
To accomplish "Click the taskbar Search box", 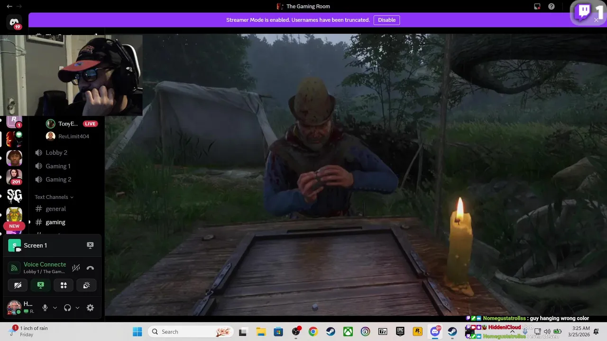I will tap(191, 332).
